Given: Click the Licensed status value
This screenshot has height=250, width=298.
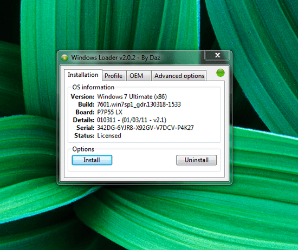Looking at the screenshot, I should pyautogui.click(x=109, y=135).
